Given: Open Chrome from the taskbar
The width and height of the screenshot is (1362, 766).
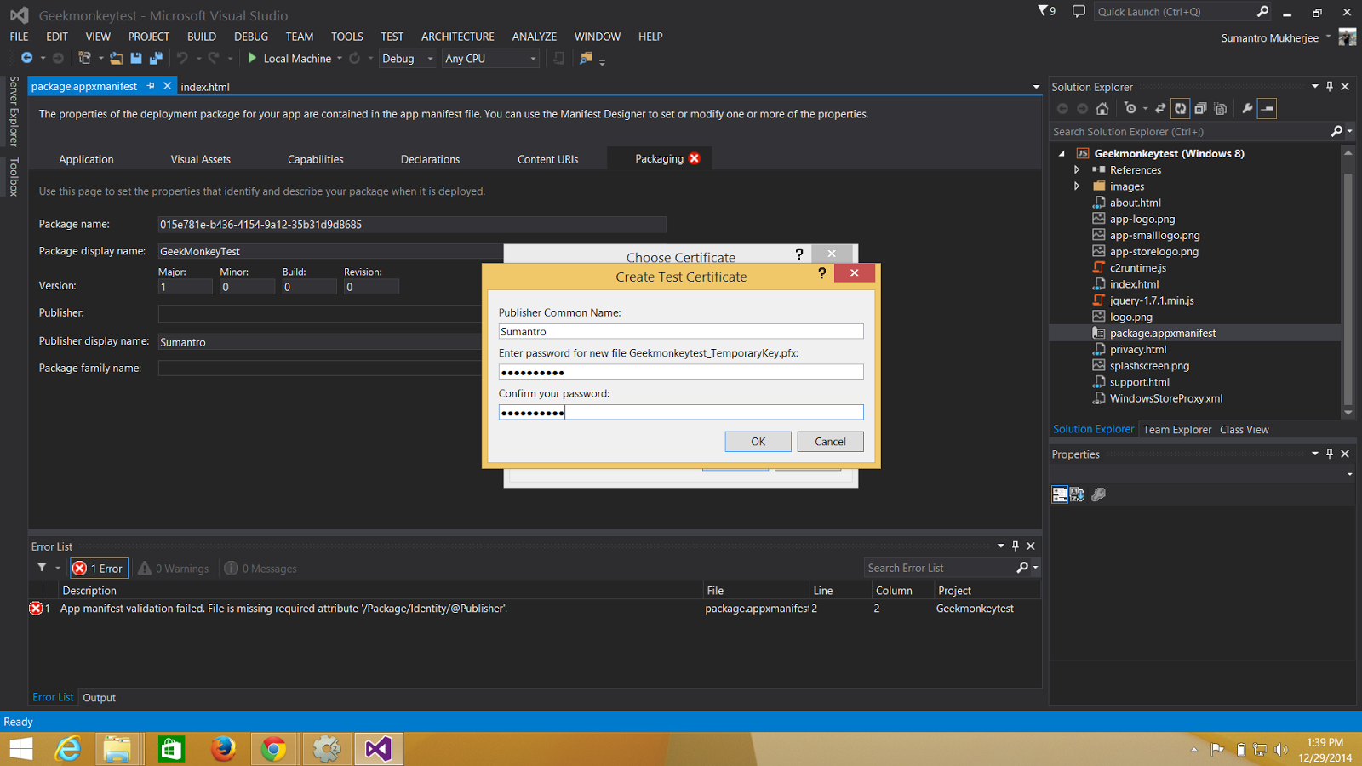Looking at the screenshot, I should [x=273, y=749].
